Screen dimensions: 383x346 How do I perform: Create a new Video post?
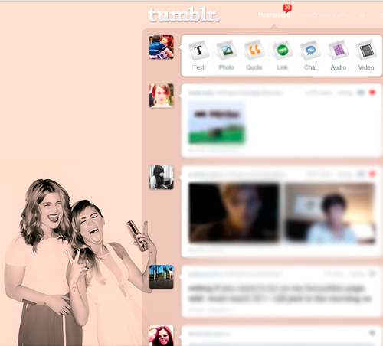coord(366,55)
